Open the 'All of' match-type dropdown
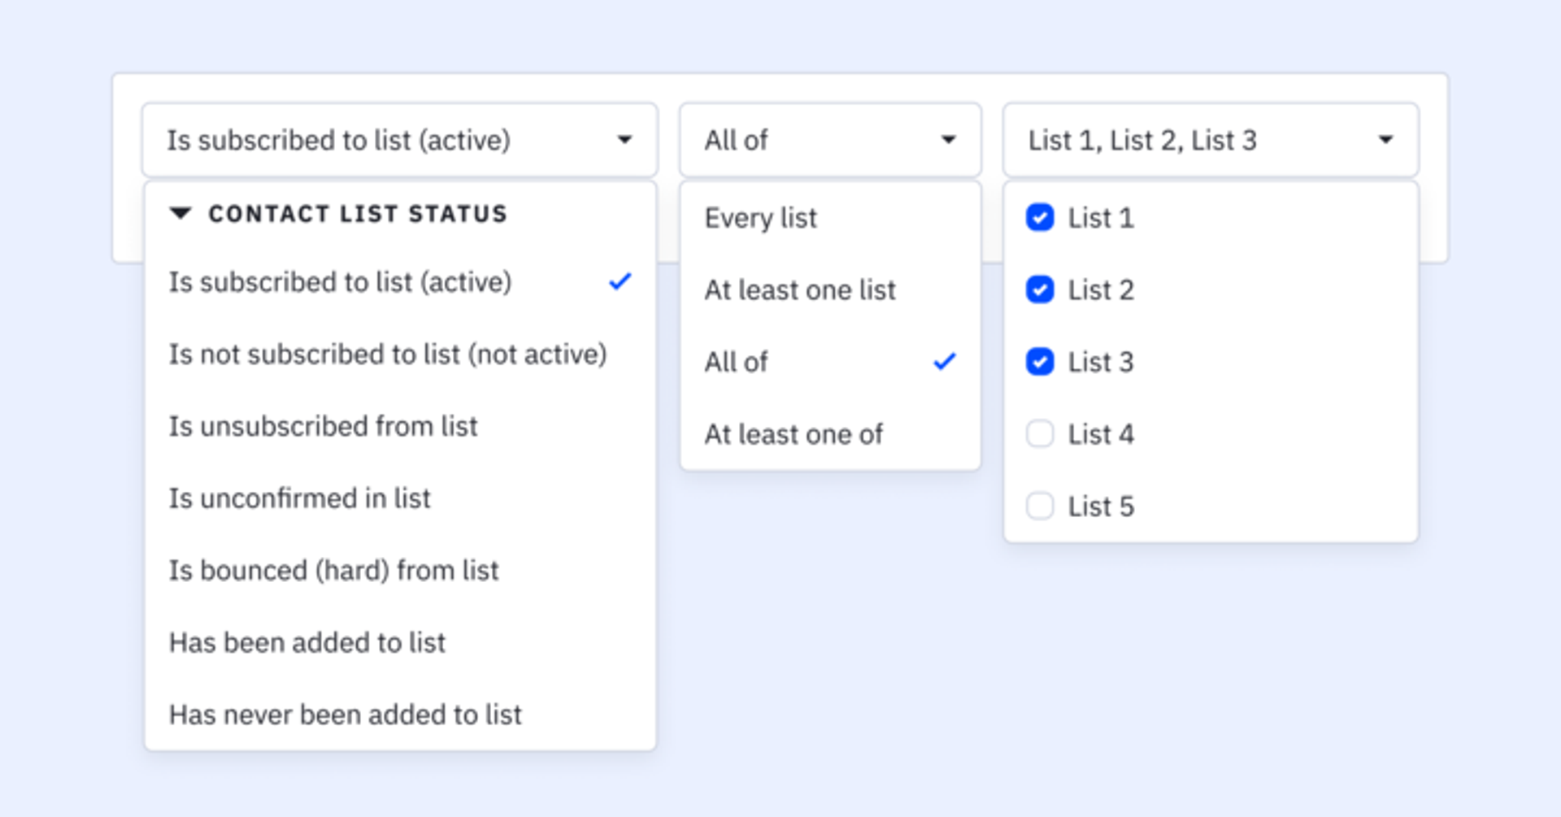 (829, 140)
